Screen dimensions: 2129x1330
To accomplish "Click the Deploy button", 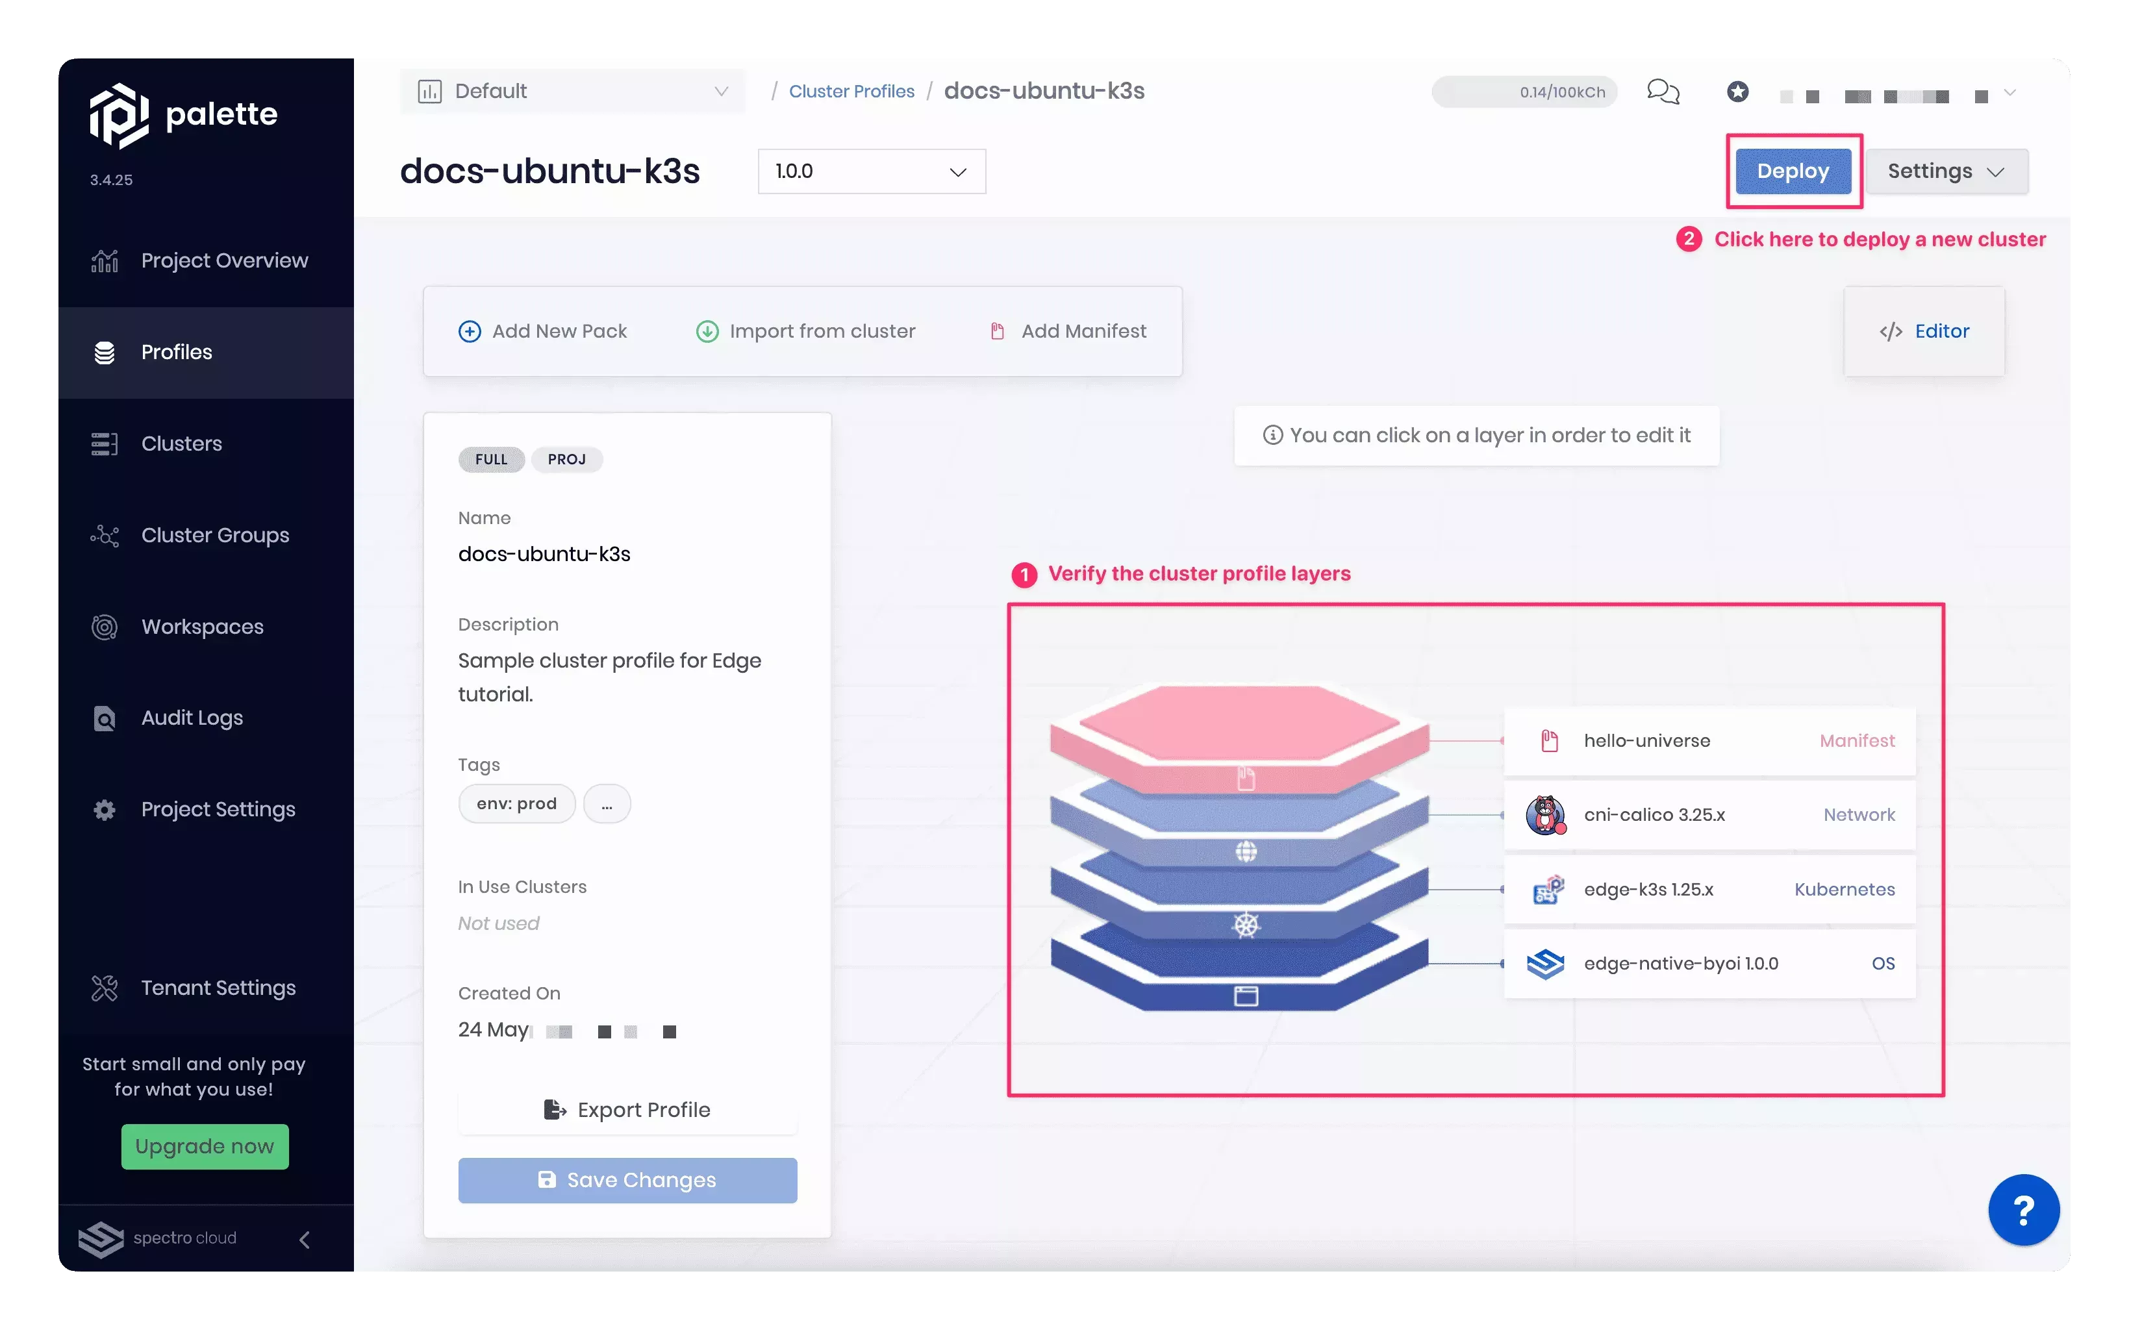I will (1793, 171).
